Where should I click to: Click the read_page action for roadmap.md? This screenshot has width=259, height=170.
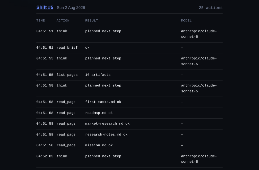pyautogui.click(x=66, y=113)
